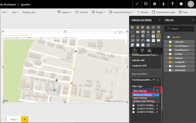Select the treemap visualization
This screenshot has height=123, width=196.
tap(153, 36)
